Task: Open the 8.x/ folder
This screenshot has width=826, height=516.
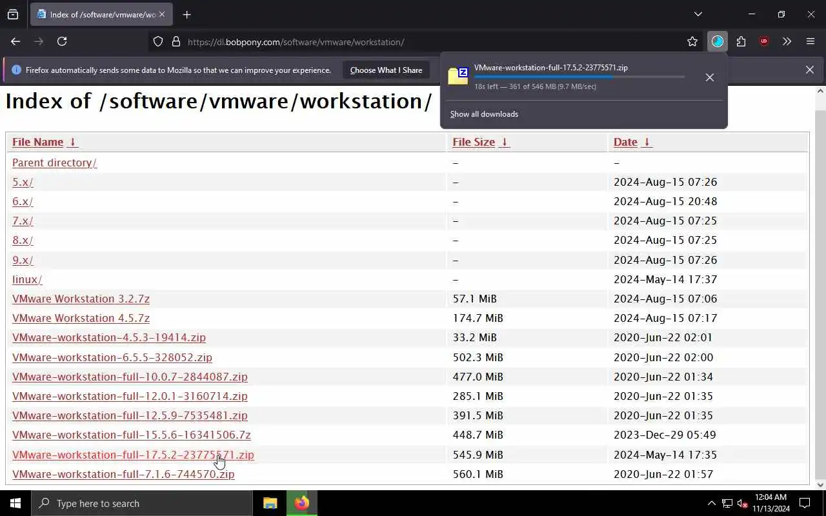Action: pyautogui.click(x=23, y=240)
